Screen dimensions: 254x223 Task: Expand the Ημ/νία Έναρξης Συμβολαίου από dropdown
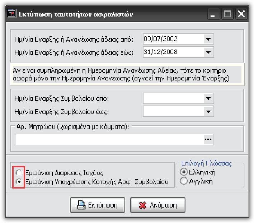(x=208, y=98)
